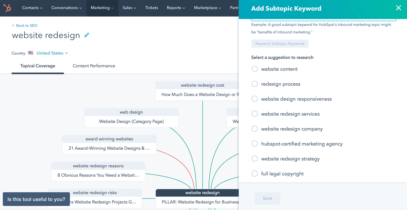407x210 pixels.
Task: Open the United States country dropdown
Action: pos(52,53)
